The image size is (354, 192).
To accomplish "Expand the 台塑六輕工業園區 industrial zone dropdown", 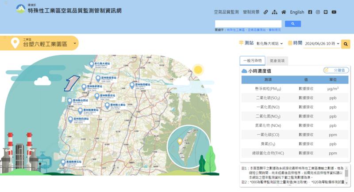I will coord(39,43).
